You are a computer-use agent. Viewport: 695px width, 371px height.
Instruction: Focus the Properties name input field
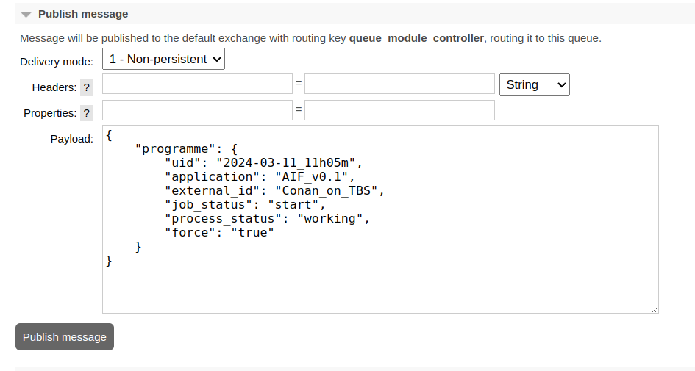[197, 110]
